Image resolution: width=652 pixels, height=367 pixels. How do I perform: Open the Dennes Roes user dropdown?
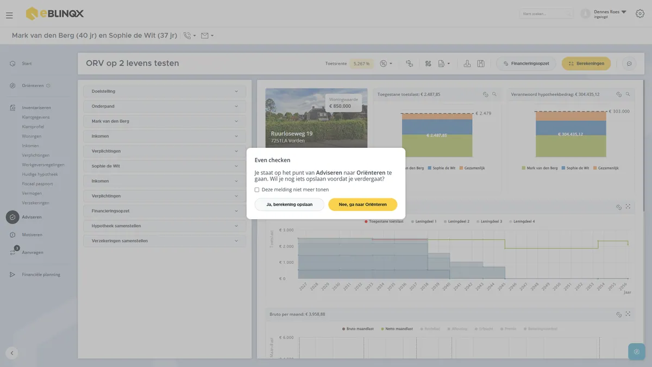pos(610,12)
